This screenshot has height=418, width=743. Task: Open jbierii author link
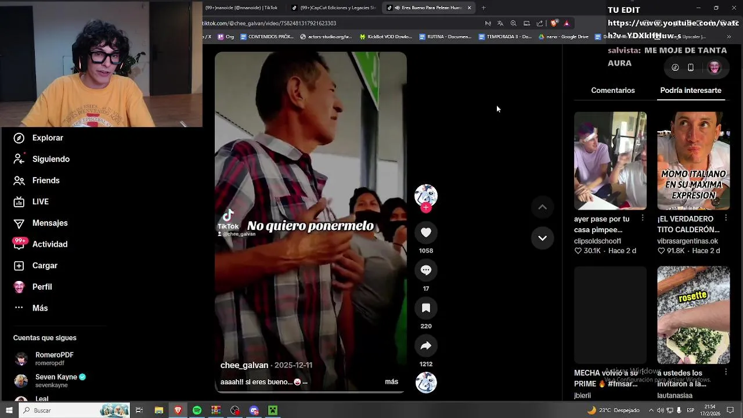click(582, 395)
